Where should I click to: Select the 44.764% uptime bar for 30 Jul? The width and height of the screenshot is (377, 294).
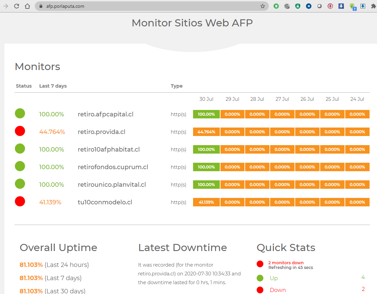(x=206, y=132)
